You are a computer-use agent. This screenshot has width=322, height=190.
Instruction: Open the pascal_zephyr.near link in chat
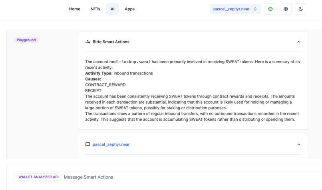click(111, 144)
